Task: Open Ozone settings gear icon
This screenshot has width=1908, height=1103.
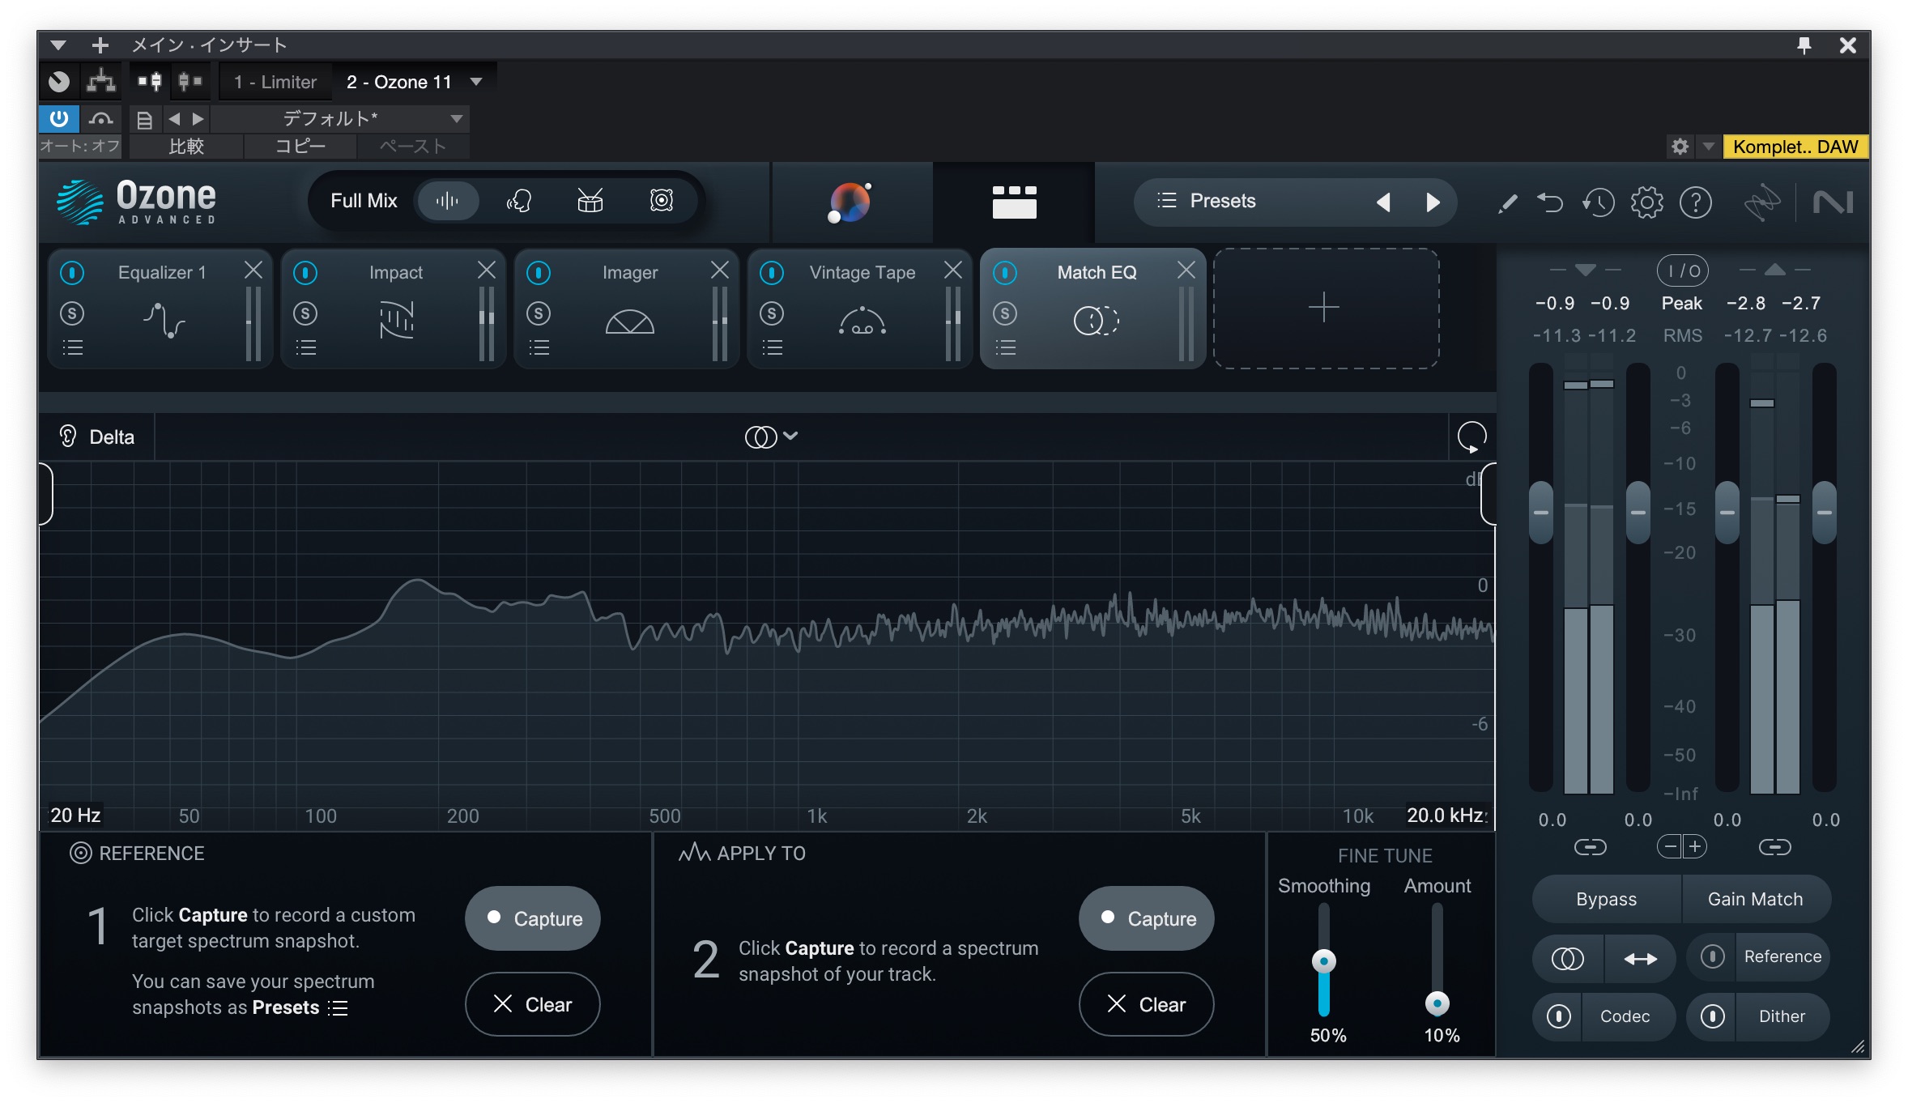Action: 1646,202
